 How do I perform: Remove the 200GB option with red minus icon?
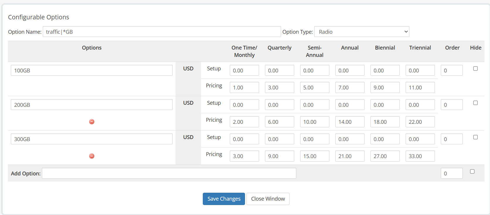coord(92,122)
